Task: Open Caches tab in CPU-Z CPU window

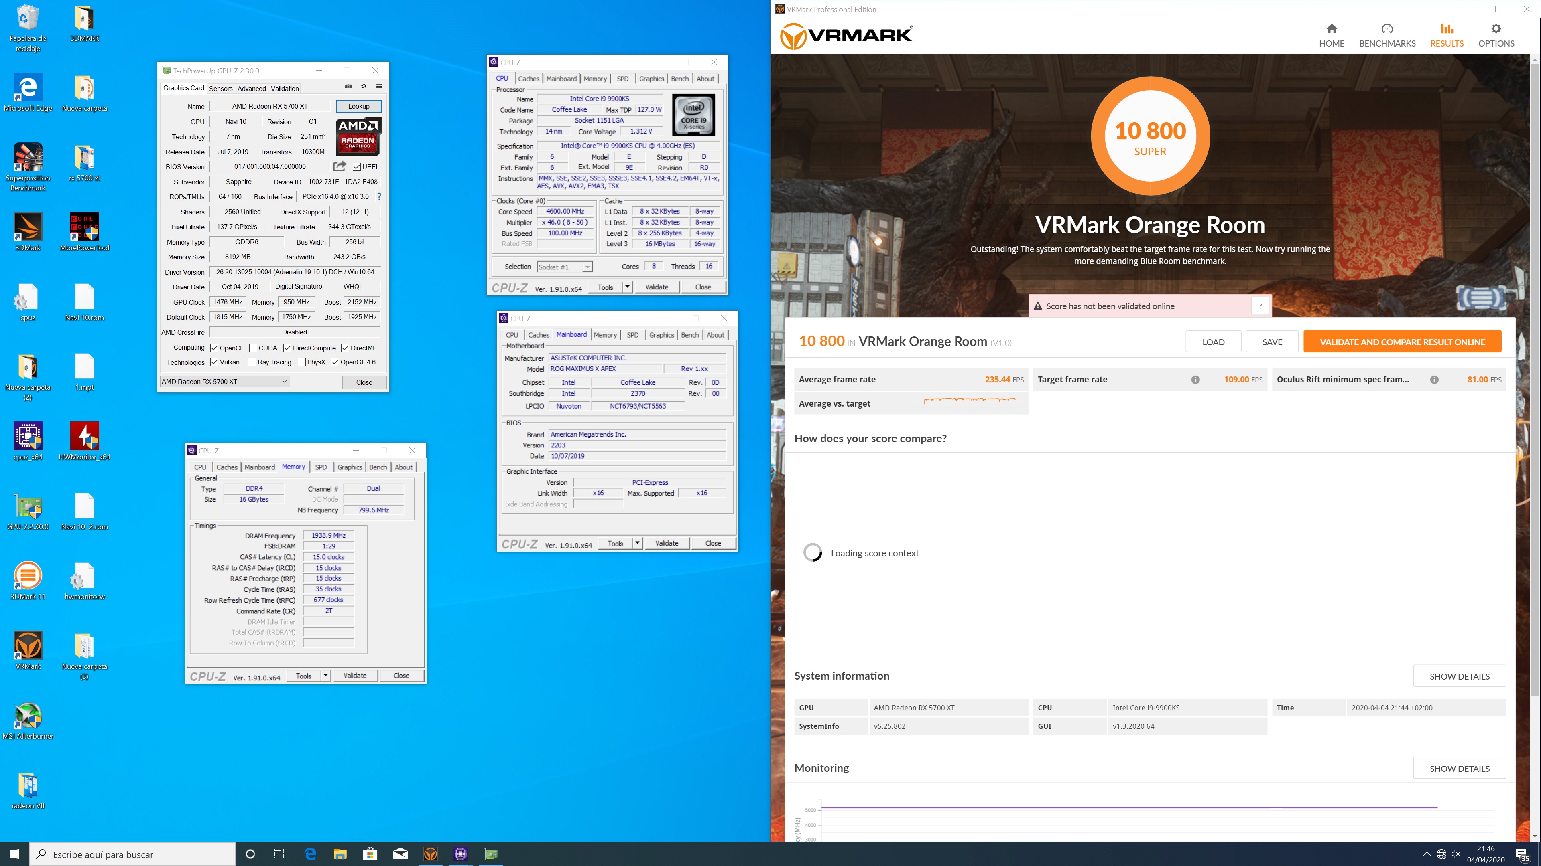Action: point(528,78)
